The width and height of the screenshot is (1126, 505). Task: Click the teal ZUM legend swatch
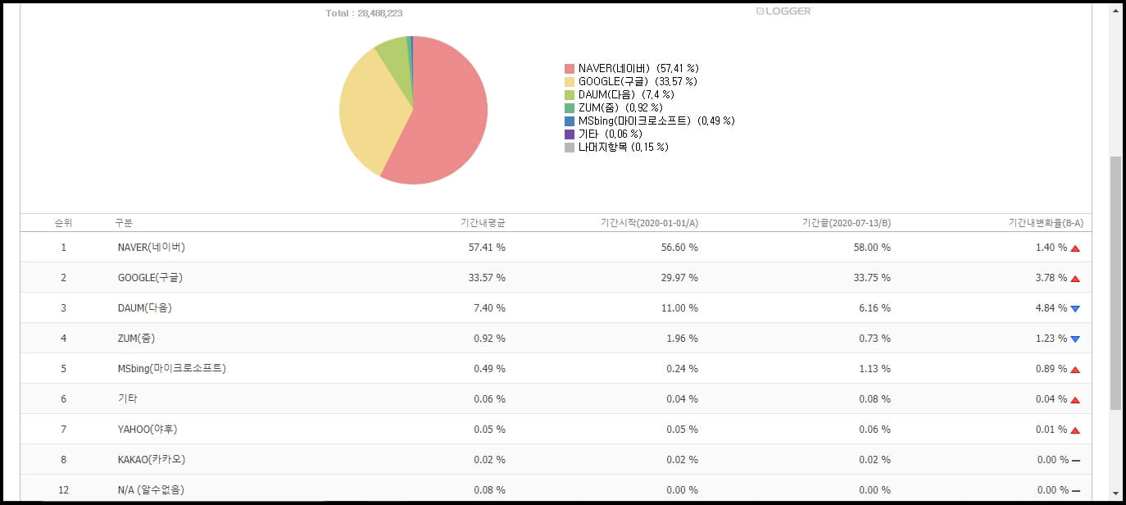point(570,108)
